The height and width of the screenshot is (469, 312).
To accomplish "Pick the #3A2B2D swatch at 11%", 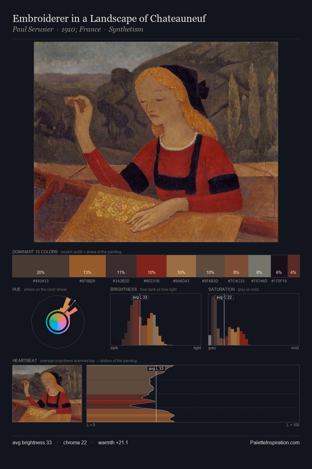I will coord(121,266).
